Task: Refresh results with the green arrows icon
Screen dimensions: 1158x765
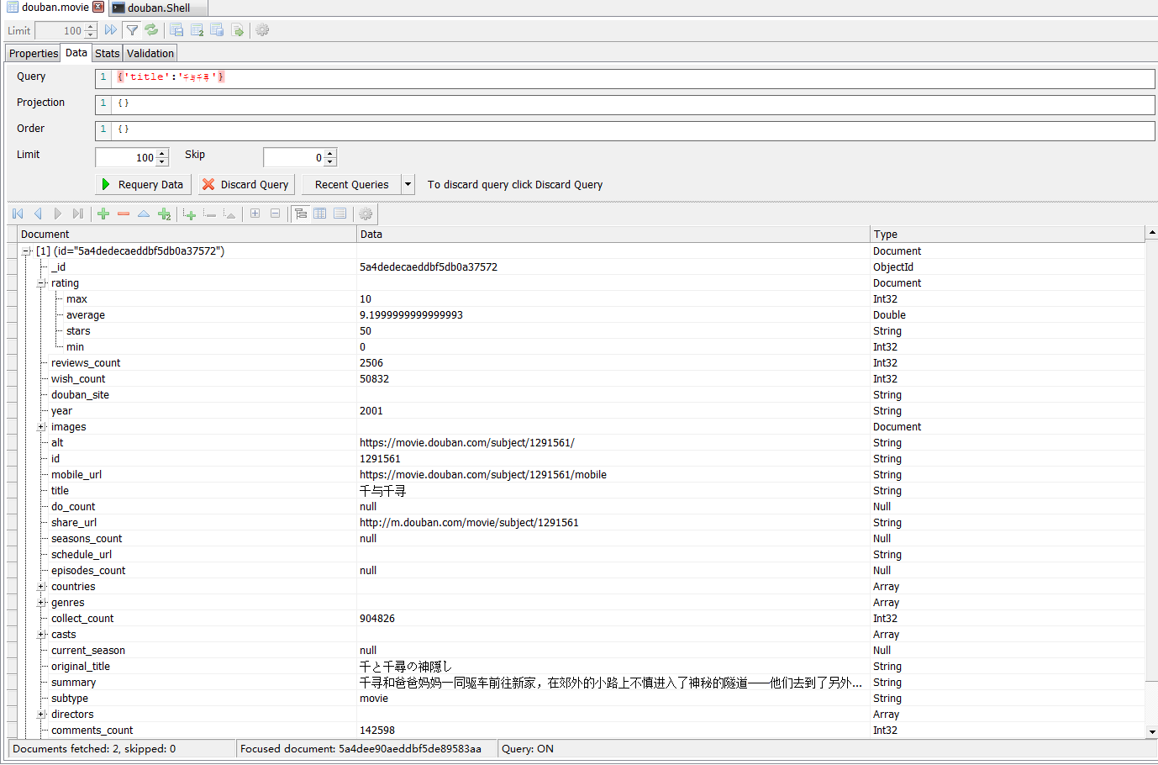Action: [x=151, y=30]
